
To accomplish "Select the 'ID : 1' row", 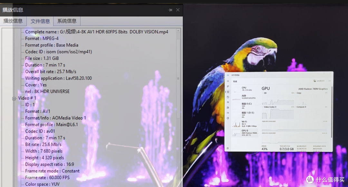I will point(30,105).
